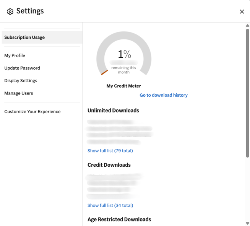Click the Unlimited Downloads heading
Viewport: 250px width, 226px height.
coord(113,111)
